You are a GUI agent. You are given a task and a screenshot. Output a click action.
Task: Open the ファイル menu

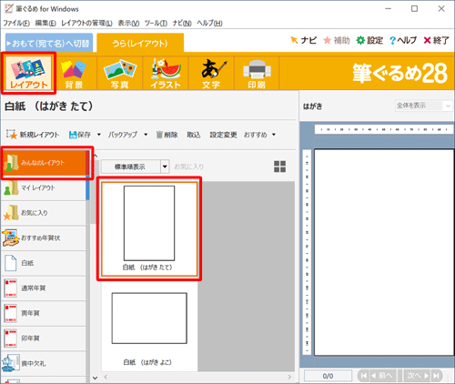tap(16, 23)
